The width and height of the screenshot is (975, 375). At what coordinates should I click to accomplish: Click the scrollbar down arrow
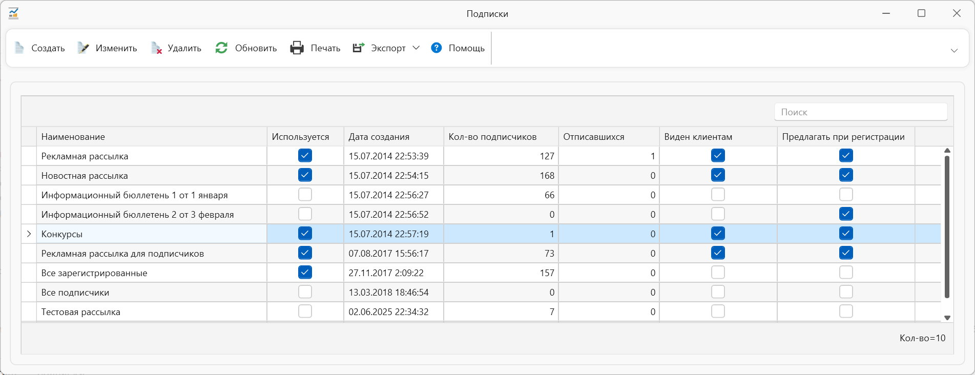click(x=947, y=318)
